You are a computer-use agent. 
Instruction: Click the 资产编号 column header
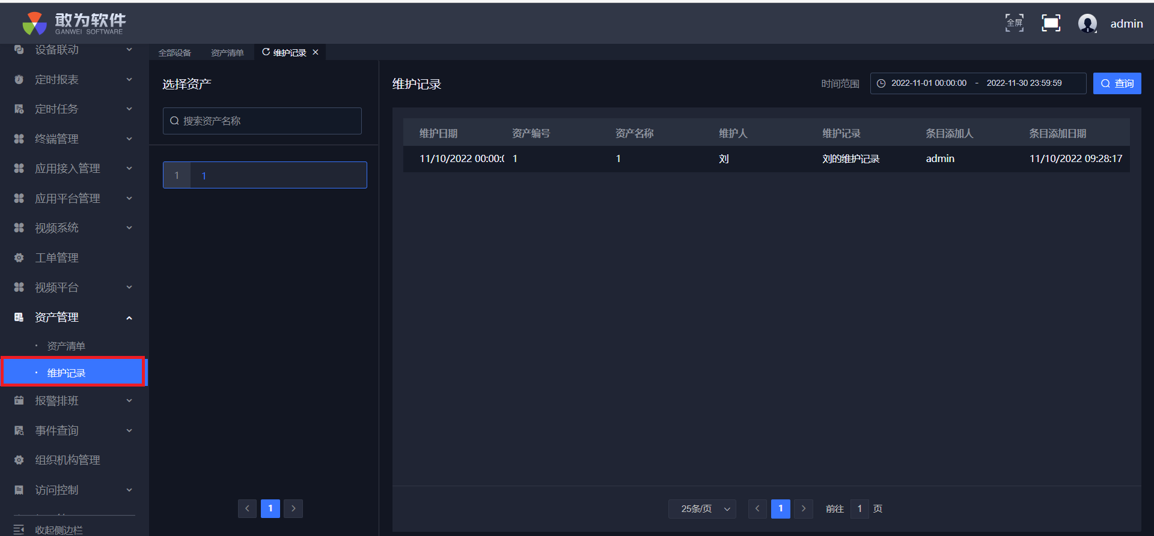pos(531,133)
